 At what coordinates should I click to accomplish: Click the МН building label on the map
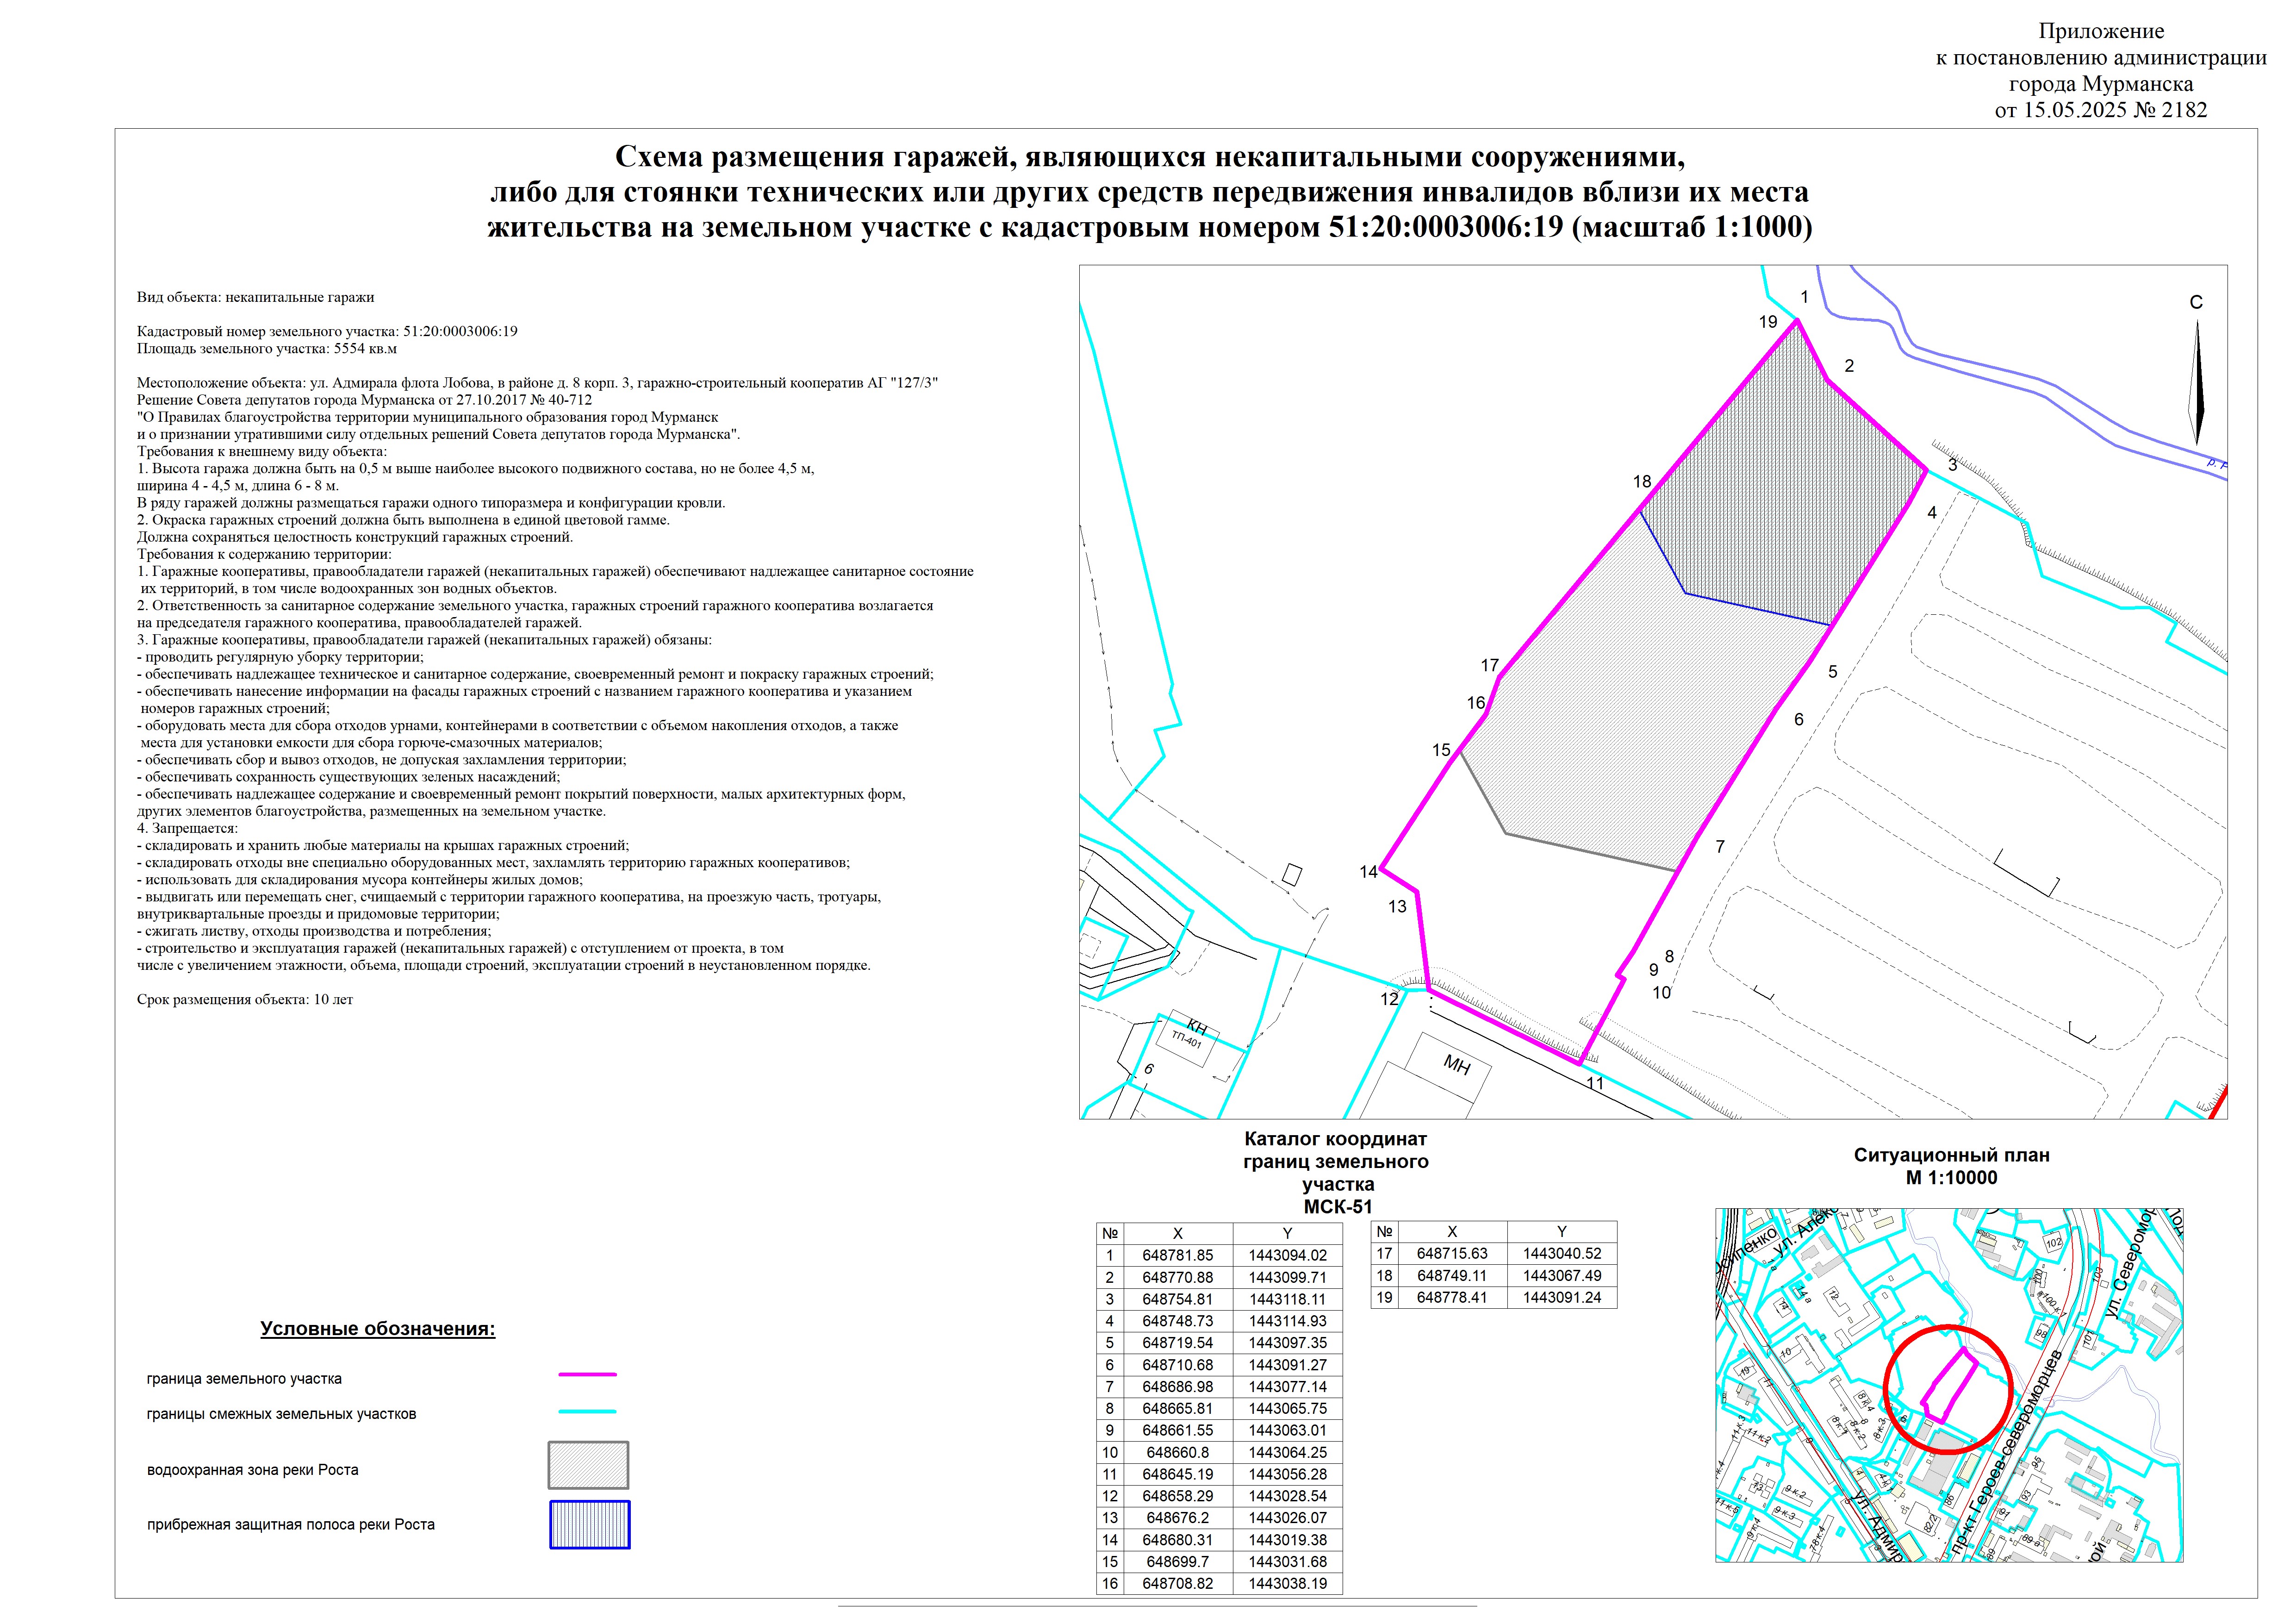1457,1065
